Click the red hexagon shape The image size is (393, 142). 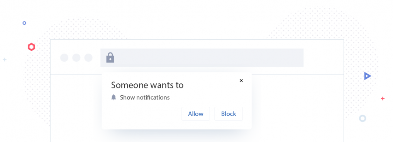(31, 47)
